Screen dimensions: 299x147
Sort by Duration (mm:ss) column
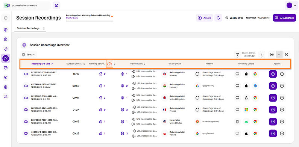coord(76,64)
